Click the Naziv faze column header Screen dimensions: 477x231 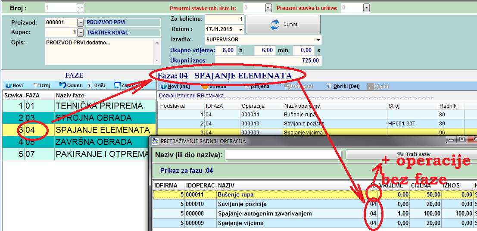pos(105,96)
